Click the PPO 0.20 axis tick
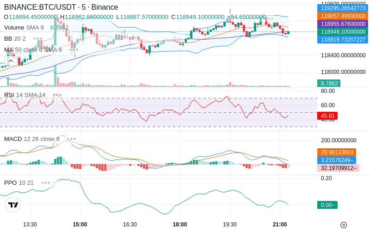 (x=327, y=178)
